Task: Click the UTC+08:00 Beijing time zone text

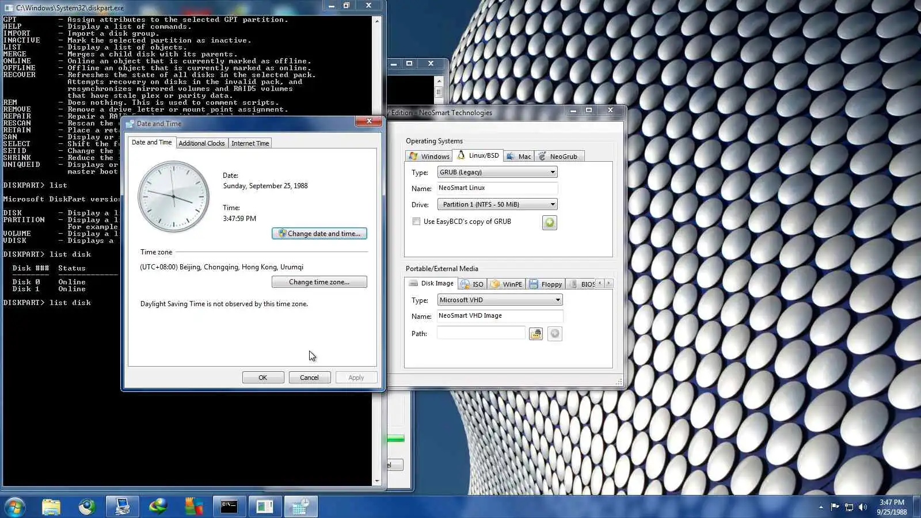Action: (222, 267)
